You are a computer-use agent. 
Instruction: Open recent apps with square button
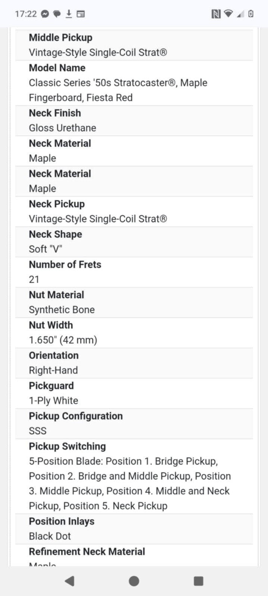pyautogui.click(x=199, y=581)
